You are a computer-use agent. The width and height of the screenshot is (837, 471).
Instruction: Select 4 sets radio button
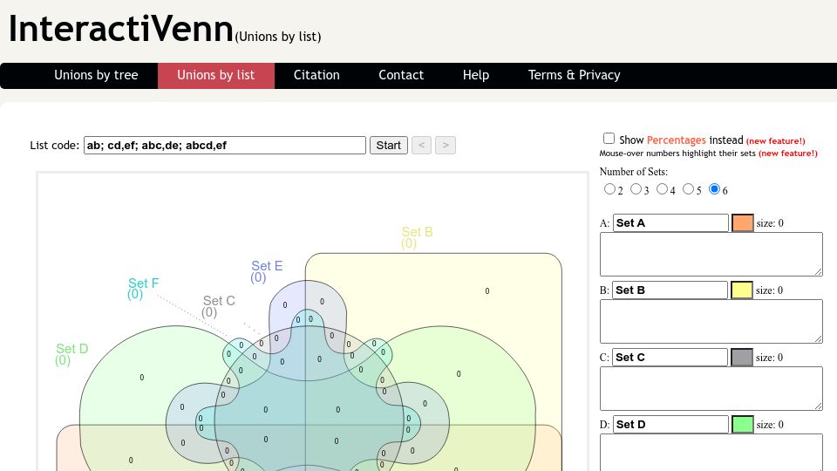[662, 189]
